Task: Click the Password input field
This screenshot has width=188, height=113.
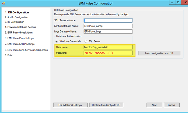Action: [108, 53]
